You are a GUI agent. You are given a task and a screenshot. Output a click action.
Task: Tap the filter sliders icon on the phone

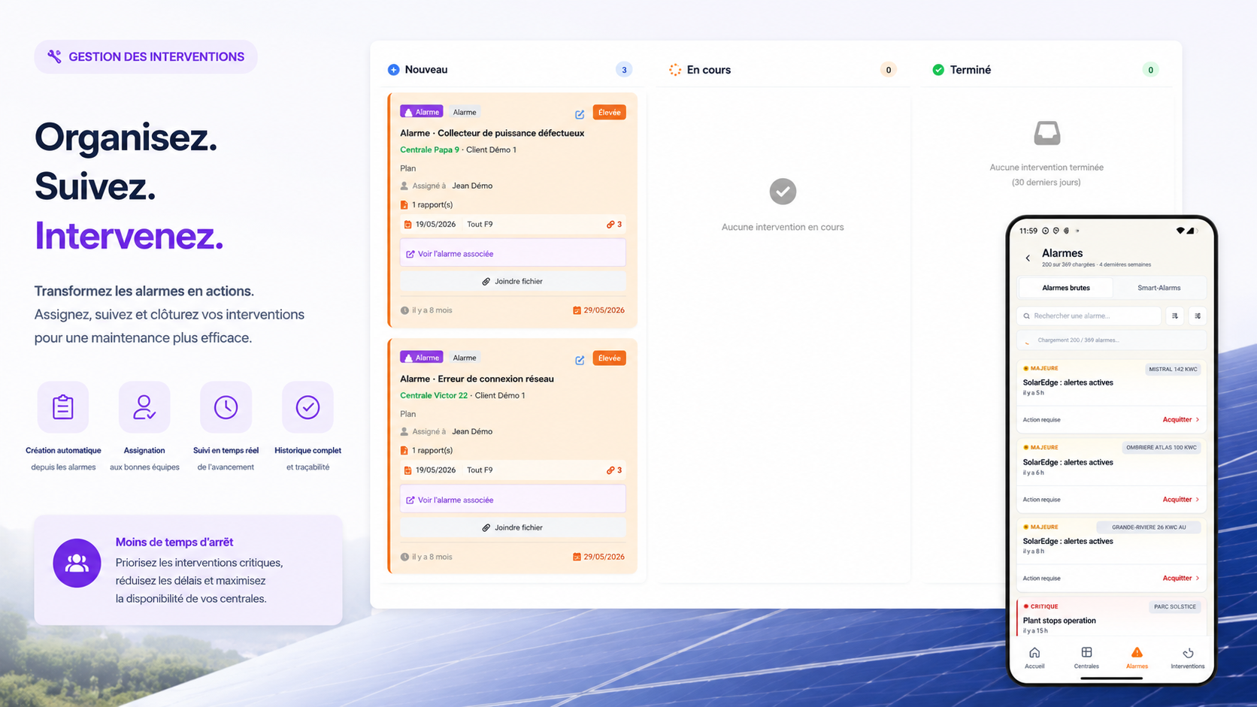click(x=1198, y=316)
